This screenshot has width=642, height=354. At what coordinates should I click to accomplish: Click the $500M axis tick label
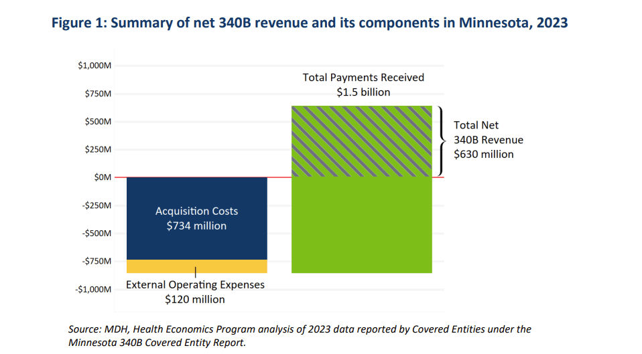[98, 121]
